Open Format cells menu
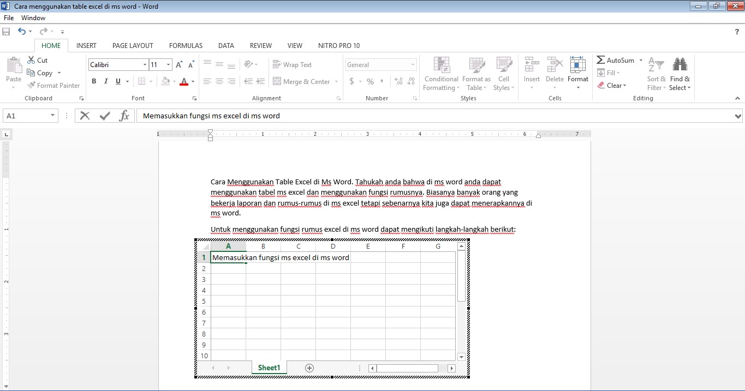The height and width of the screenshot is (391, 745). 577,74
